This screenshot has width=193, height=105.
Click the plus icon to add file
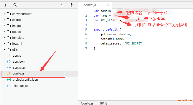(x=6, y=5)
